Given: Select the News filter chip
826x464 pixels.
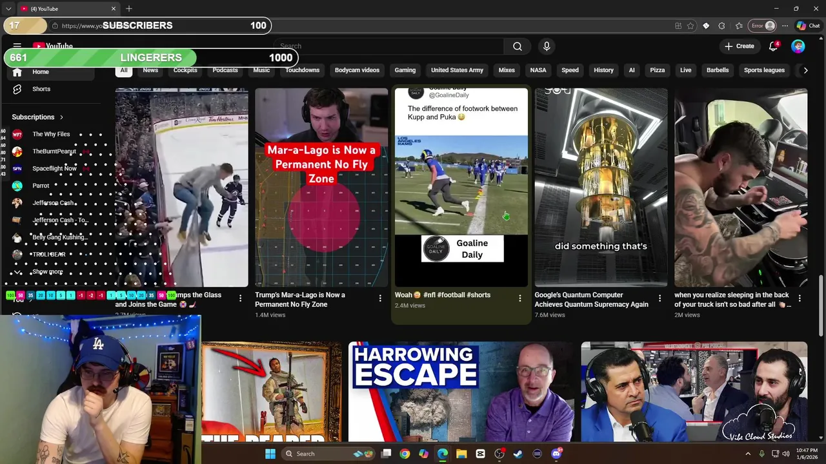Looking at the screenshot, I should (150, 70).
